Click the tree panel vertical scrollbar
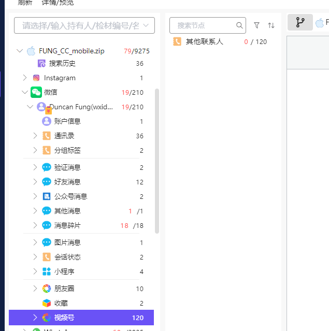 pyautogui.click(x=156, y=161)
